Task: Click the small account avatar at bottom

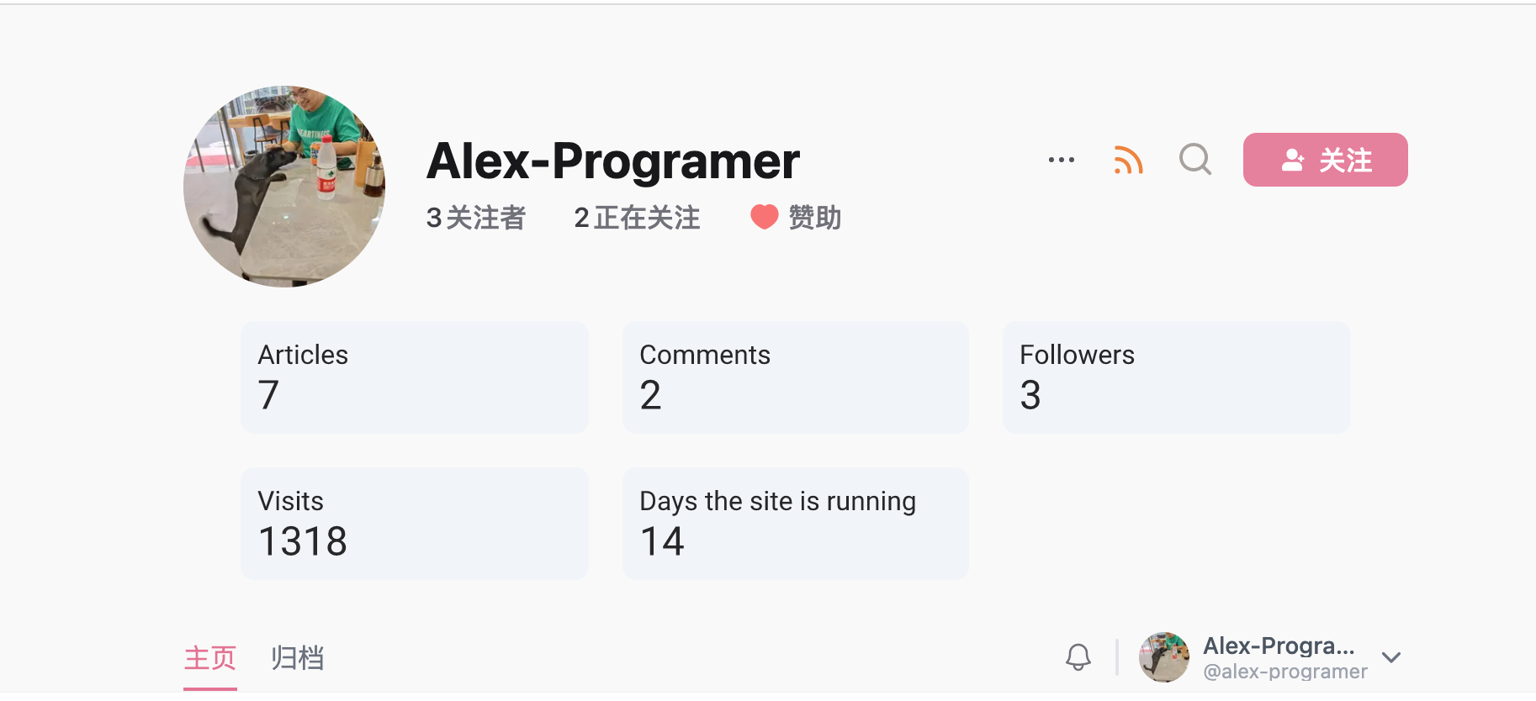Action: click(1163, 657)
